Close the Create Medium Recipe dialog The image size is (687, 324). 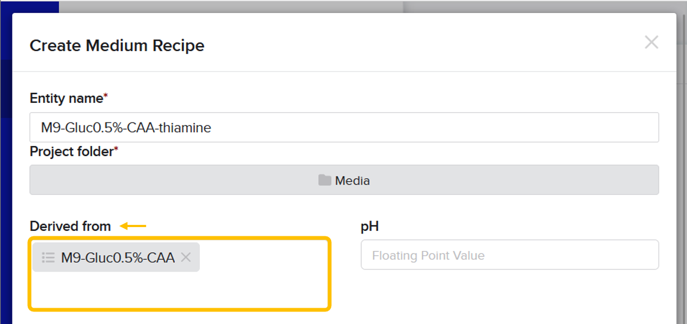pyautogui.click(x=651, y=42)
